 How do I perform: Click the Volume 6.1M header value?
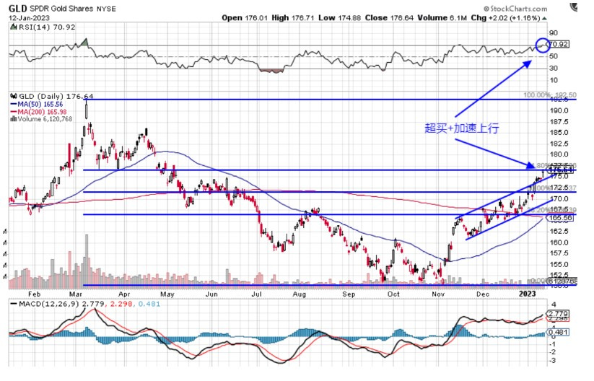coord(442,18)
